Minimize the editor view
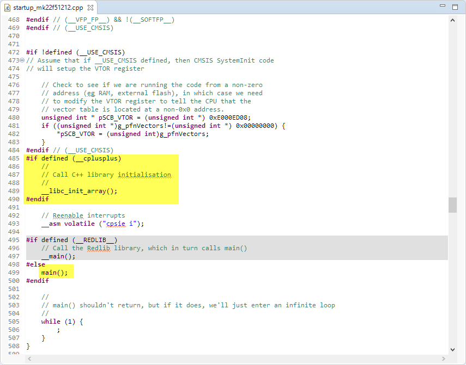Screen dimensions: 466x365 tap(443, 5)
